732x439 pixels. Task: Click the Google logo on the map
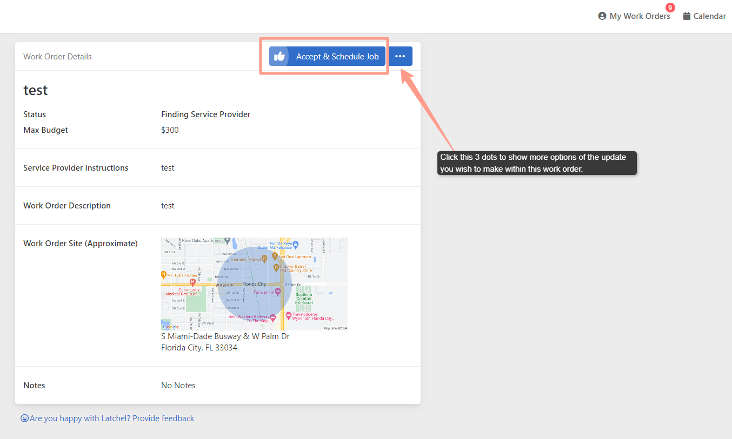point(171,327)
